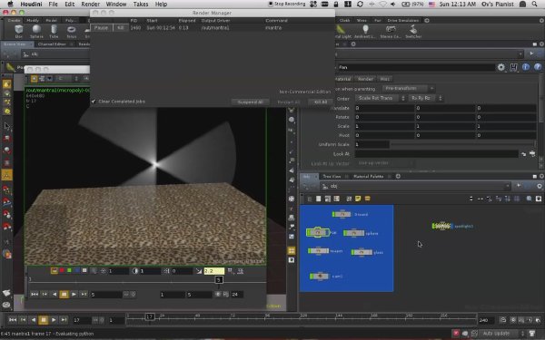This screenshot has height=340, width=545.
Task: Create a Tube from the shelf
Action: [x=54, y=31]
